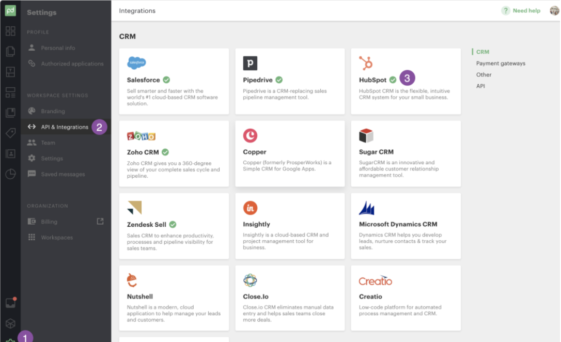Select API & Integrations in sidebar
Screen dimensions: 561x342
66,127
